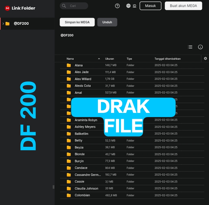The image size is (209, 205).
Task: Select the Candace folder name
Action: tap(81, 168)
